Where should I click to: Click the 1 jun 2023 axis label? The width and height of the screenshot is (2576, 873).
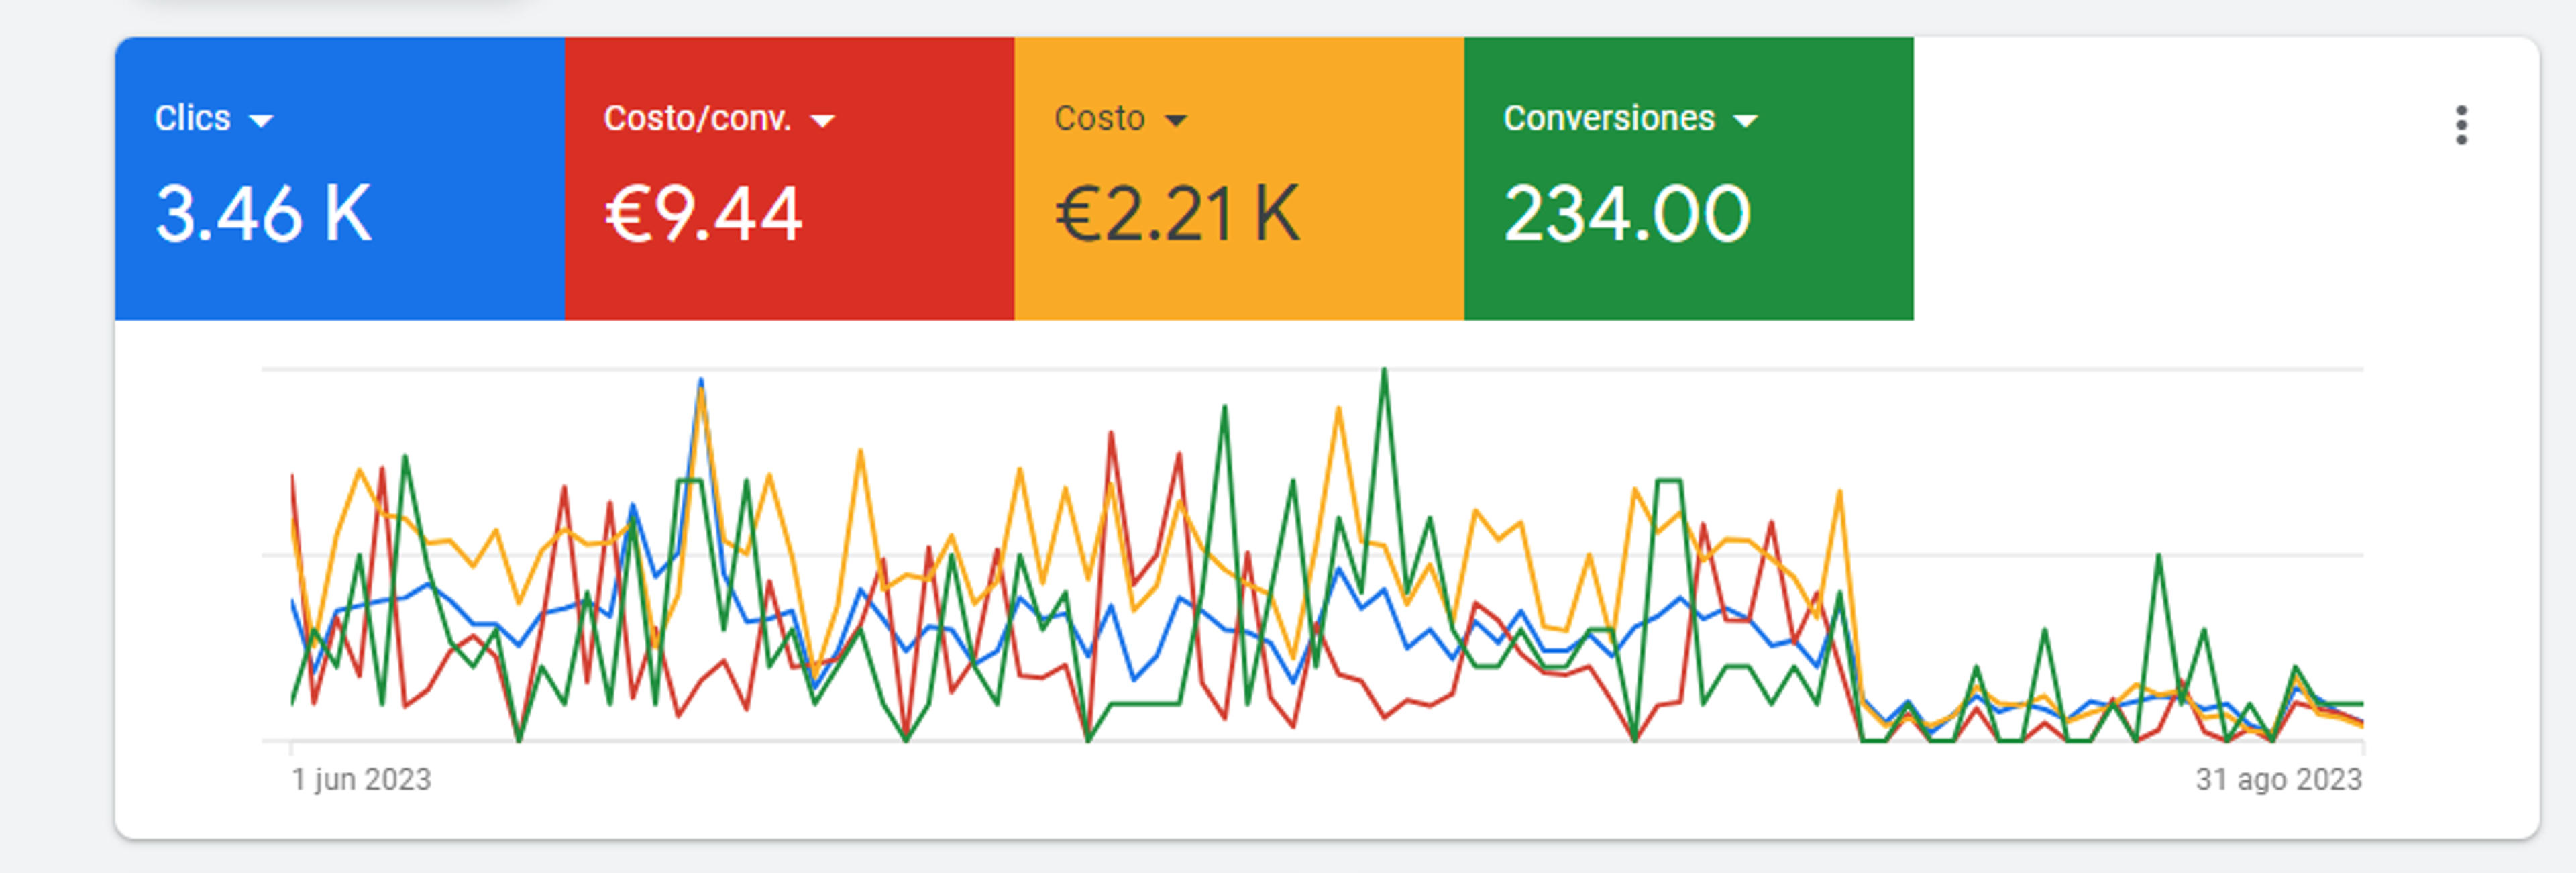point(361,779)
